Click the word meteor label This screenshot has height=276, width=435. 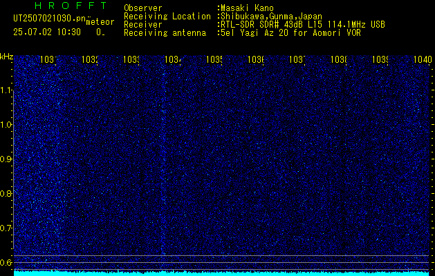(100, 22)
